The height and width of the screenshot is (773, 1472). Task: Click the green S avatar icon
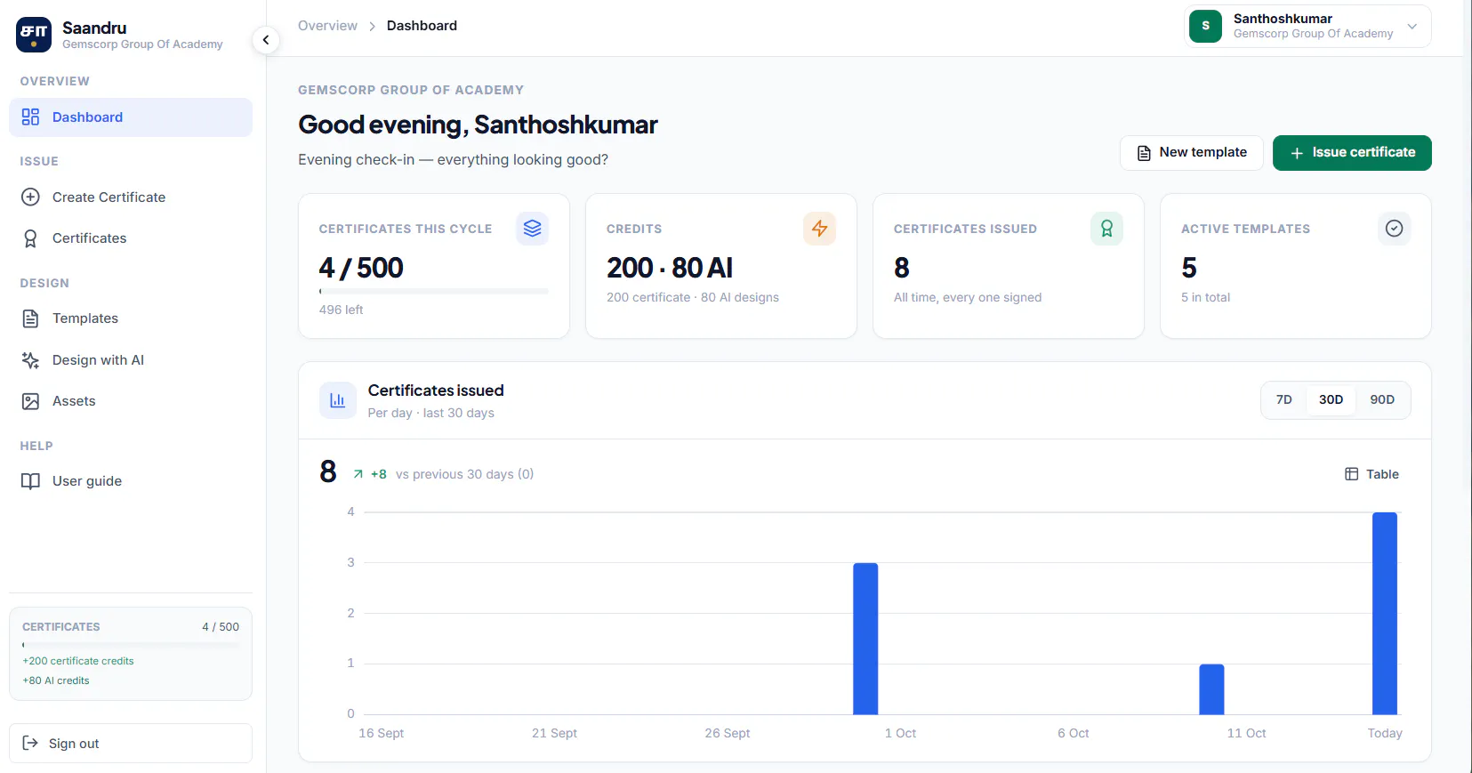click(x=1205, y=26)
